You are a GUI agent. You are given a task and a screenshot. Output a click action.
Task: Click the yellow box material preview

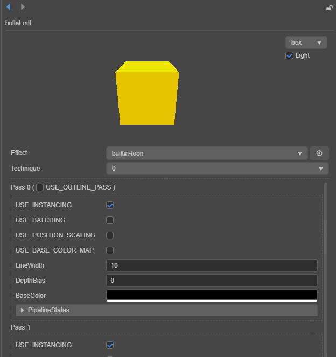[x=148, y=93]
